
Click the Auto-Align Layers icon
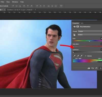[x=61, y=6]
